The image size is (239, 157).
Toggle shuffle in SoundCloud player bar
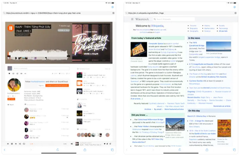(20, 144)
